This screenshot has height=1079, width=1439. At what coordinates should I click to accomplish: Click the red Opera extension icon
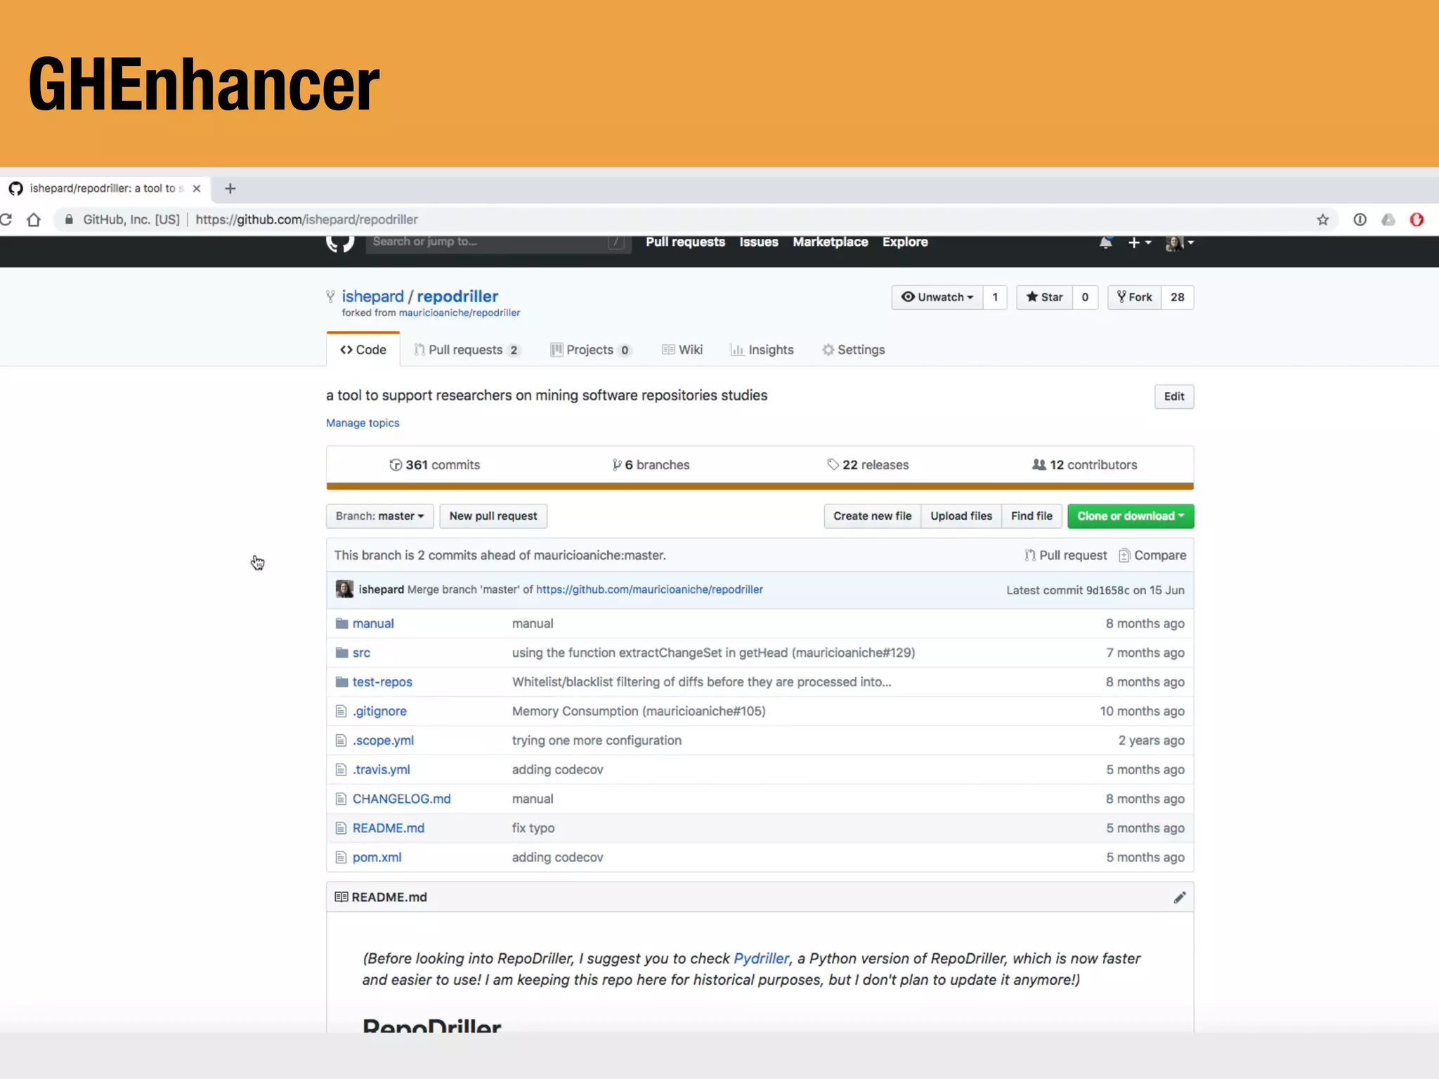point(1417,220)
